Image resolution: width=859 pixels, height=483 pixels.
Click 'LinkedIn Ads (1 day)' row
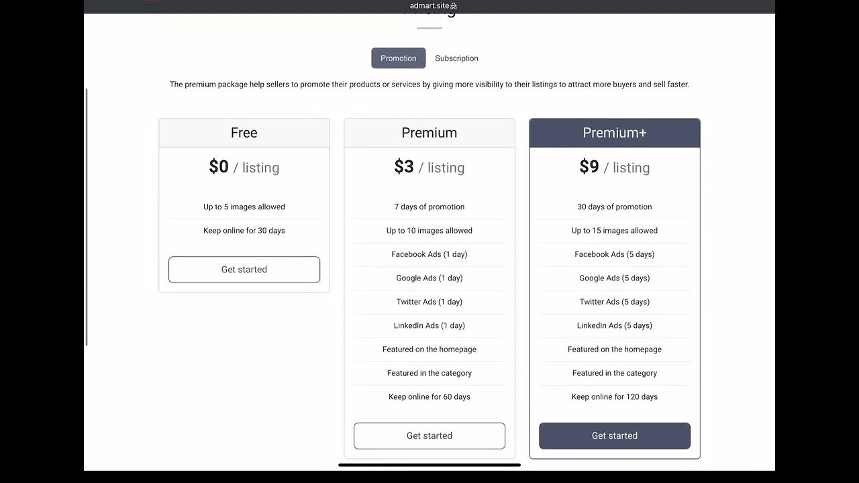click(429, 326)
